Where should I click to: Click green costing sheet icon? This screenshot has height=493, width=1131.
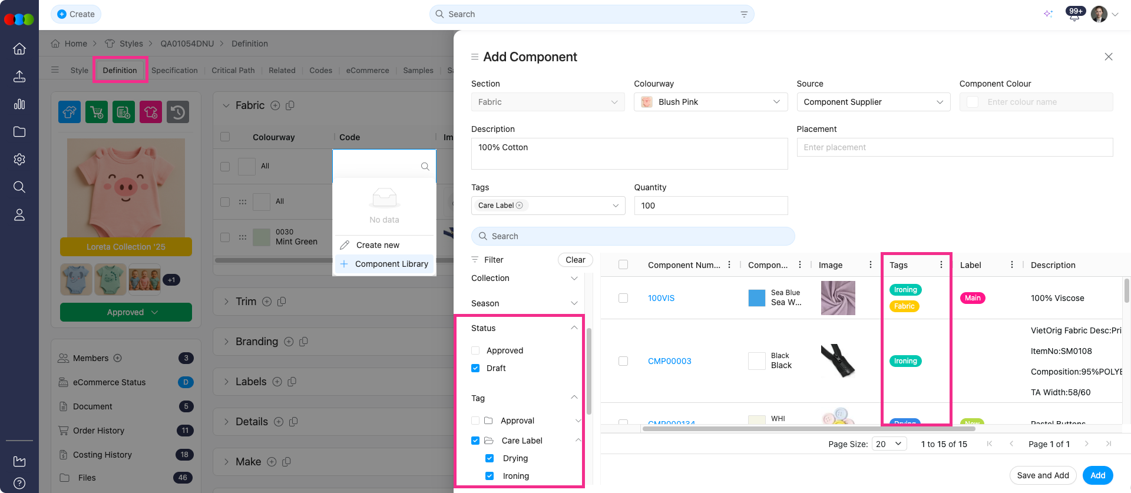click(124, 112)
